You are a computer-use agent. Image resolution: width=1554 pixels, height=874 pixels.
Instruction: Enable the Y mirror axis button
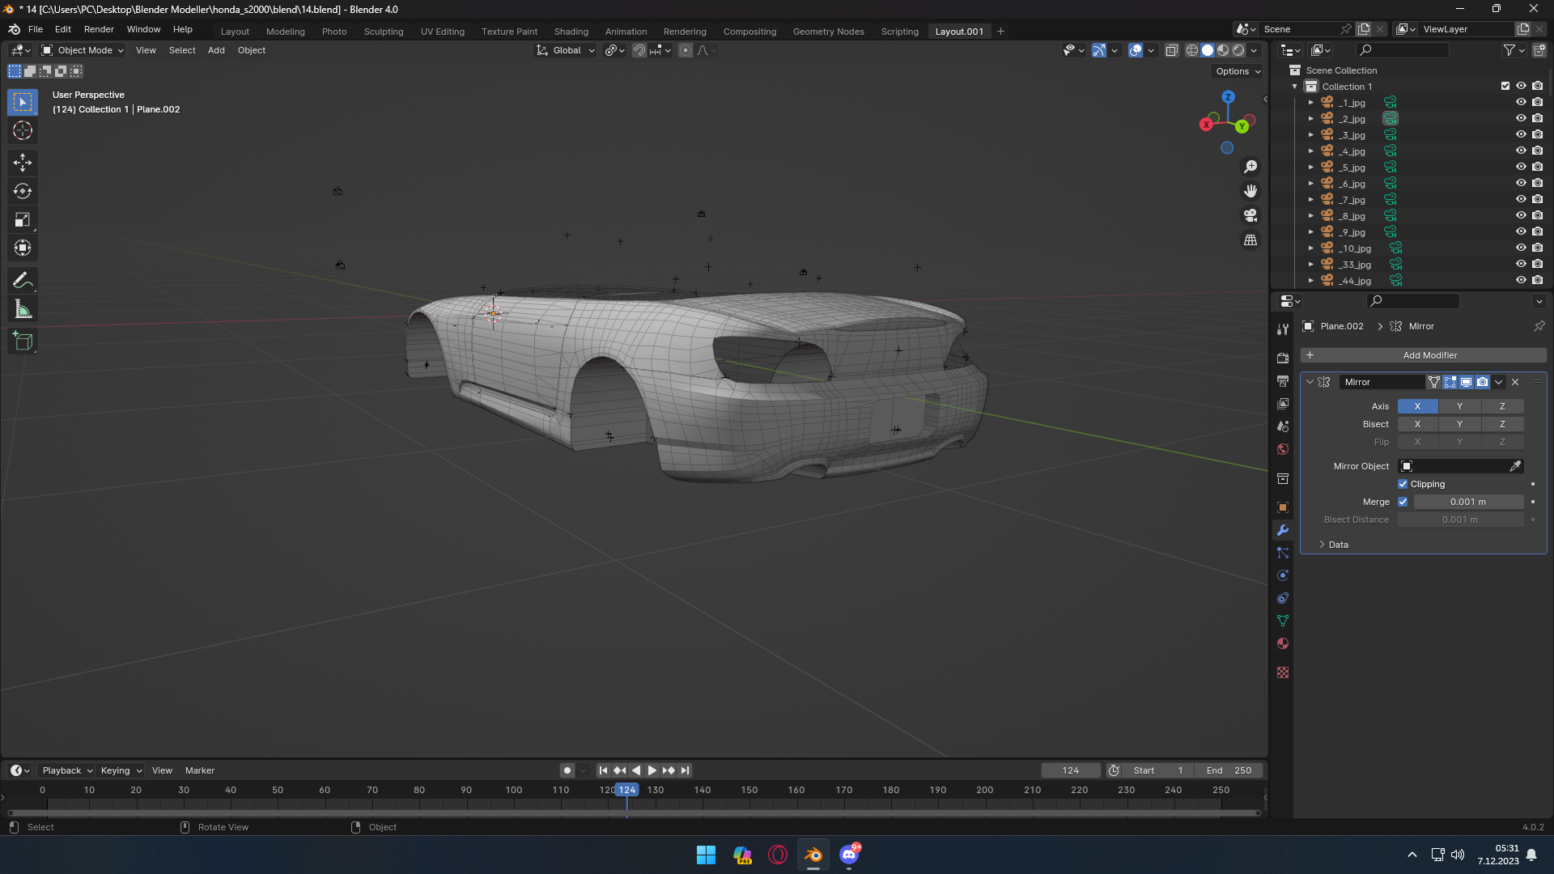point(1459,406)
